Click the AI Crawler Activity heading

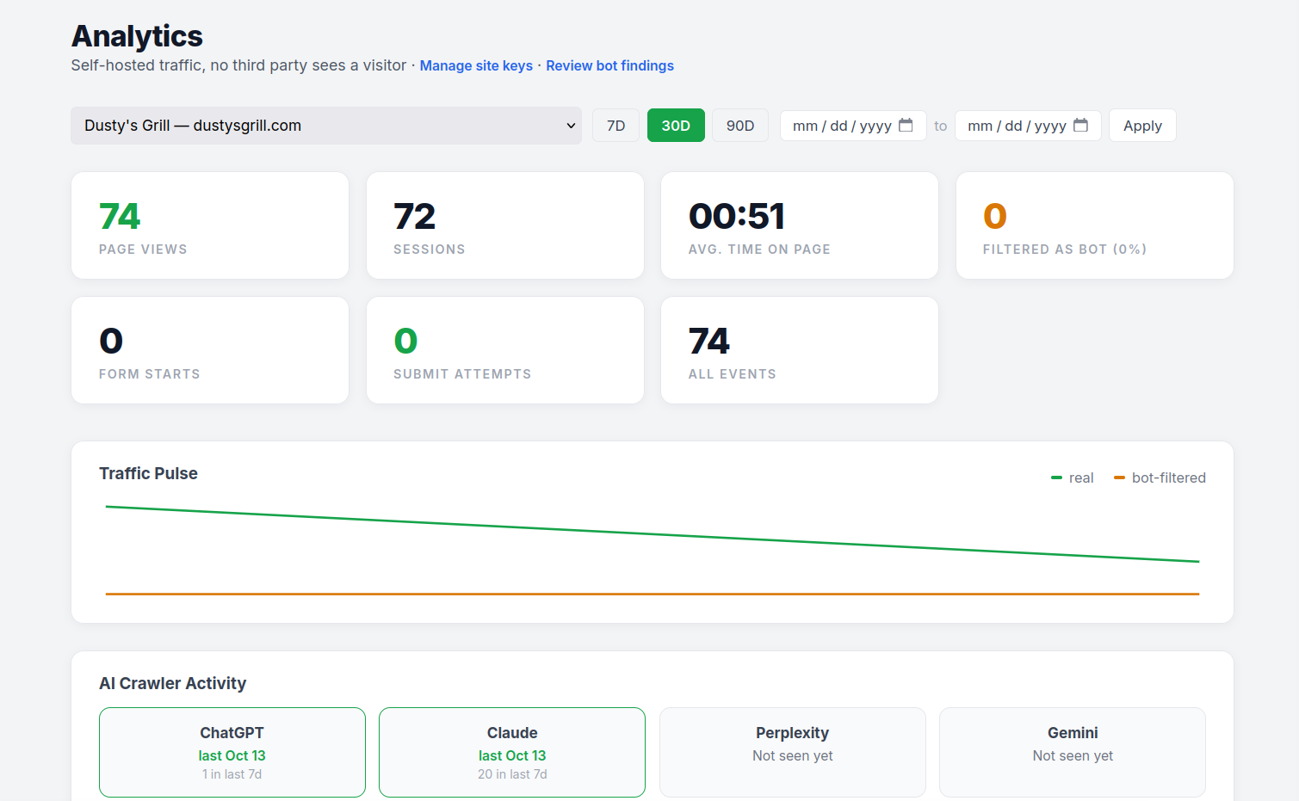point(172,683)
